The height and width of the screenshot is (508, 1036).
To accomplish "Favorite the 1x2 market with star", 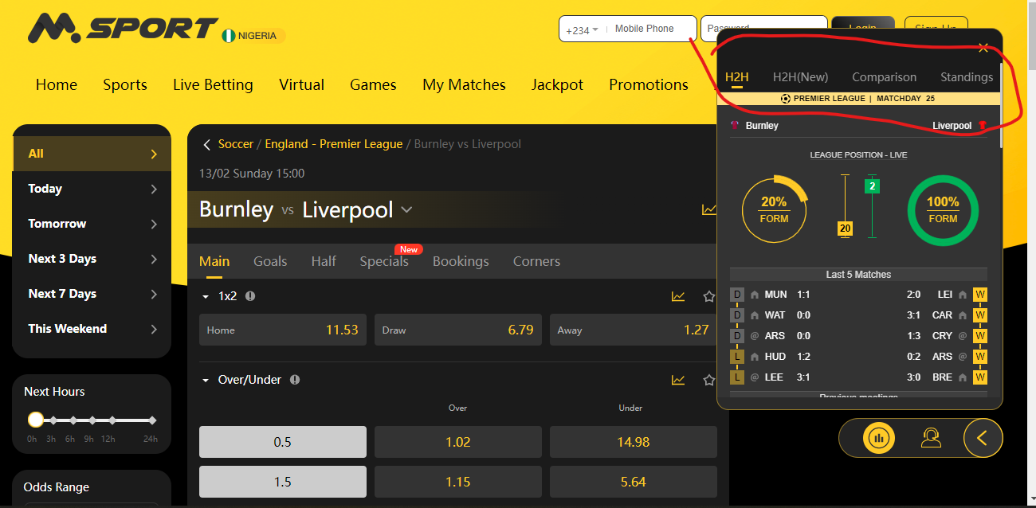I will (708, 296).
